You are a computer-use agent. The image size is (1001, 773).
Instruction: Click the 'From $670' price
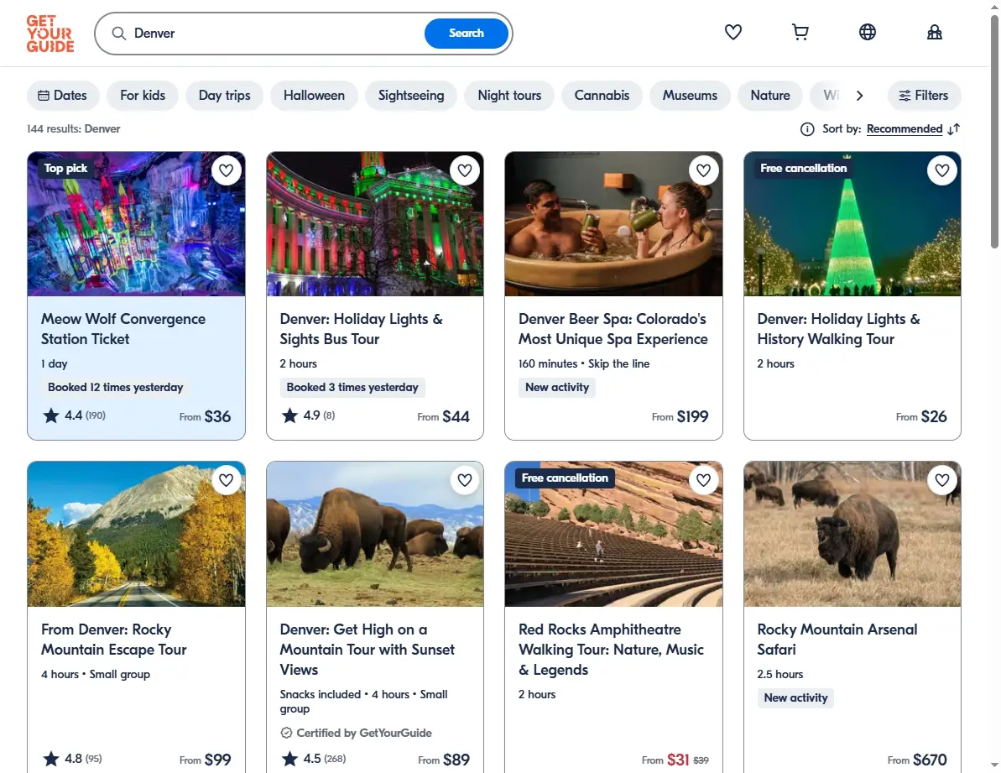point(917,760)
